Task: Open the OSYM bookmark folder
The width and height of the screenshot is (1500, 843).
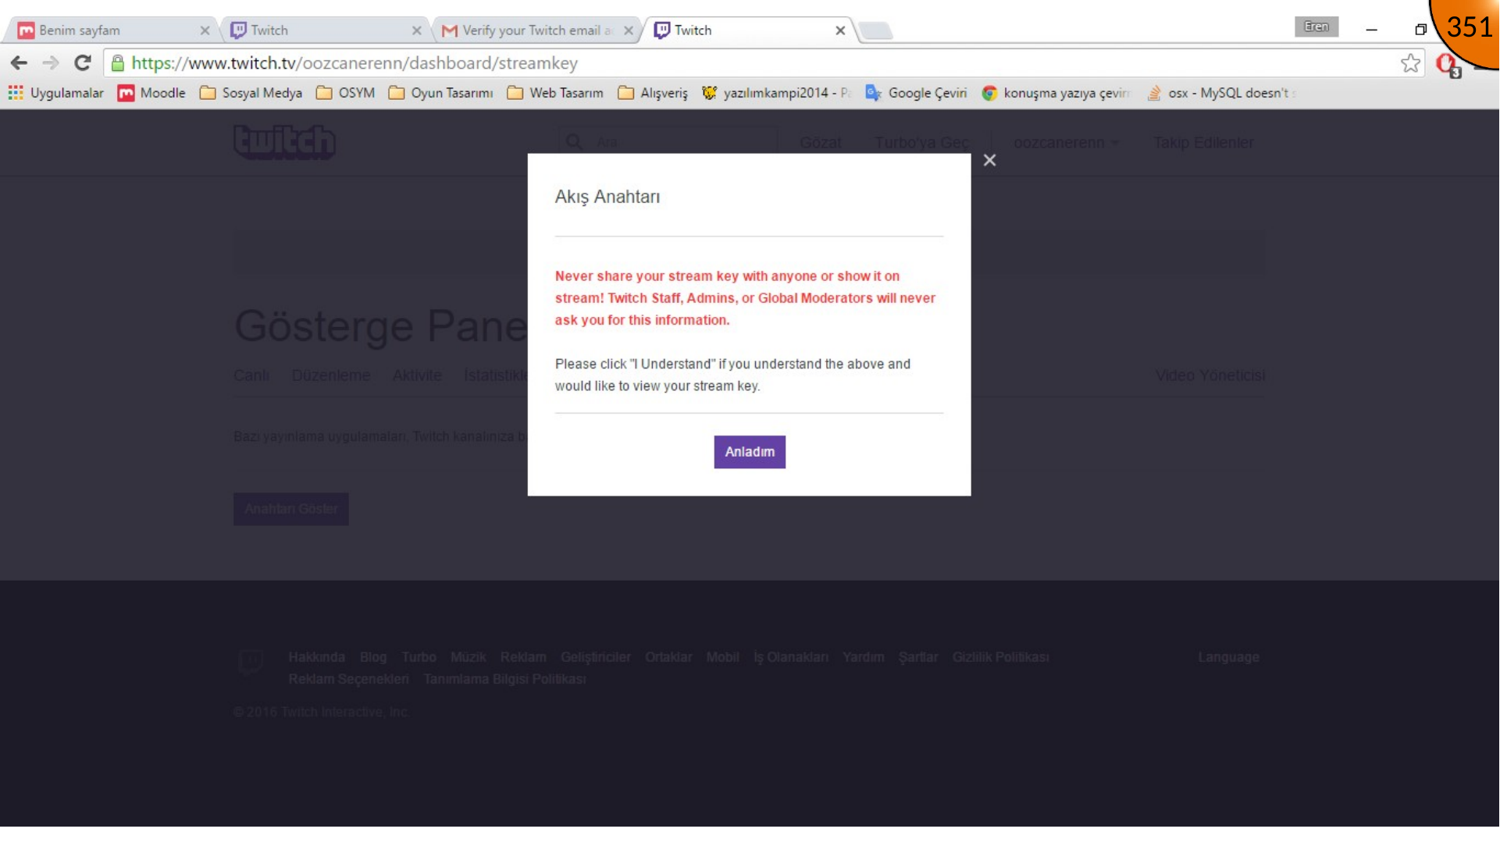Action: point(345,93)
